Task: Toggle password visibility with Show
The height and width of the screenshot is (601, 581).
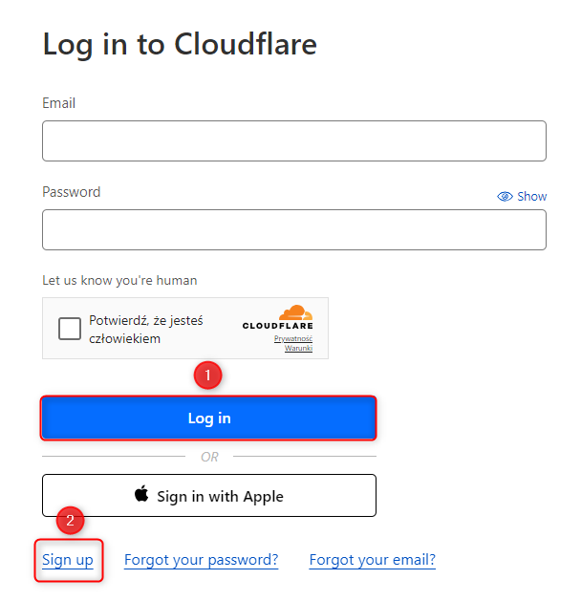Action: (522, 196)
